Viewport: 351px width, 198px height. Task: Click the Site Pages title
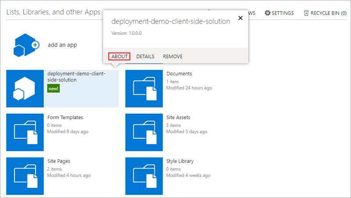pos(59,161)
